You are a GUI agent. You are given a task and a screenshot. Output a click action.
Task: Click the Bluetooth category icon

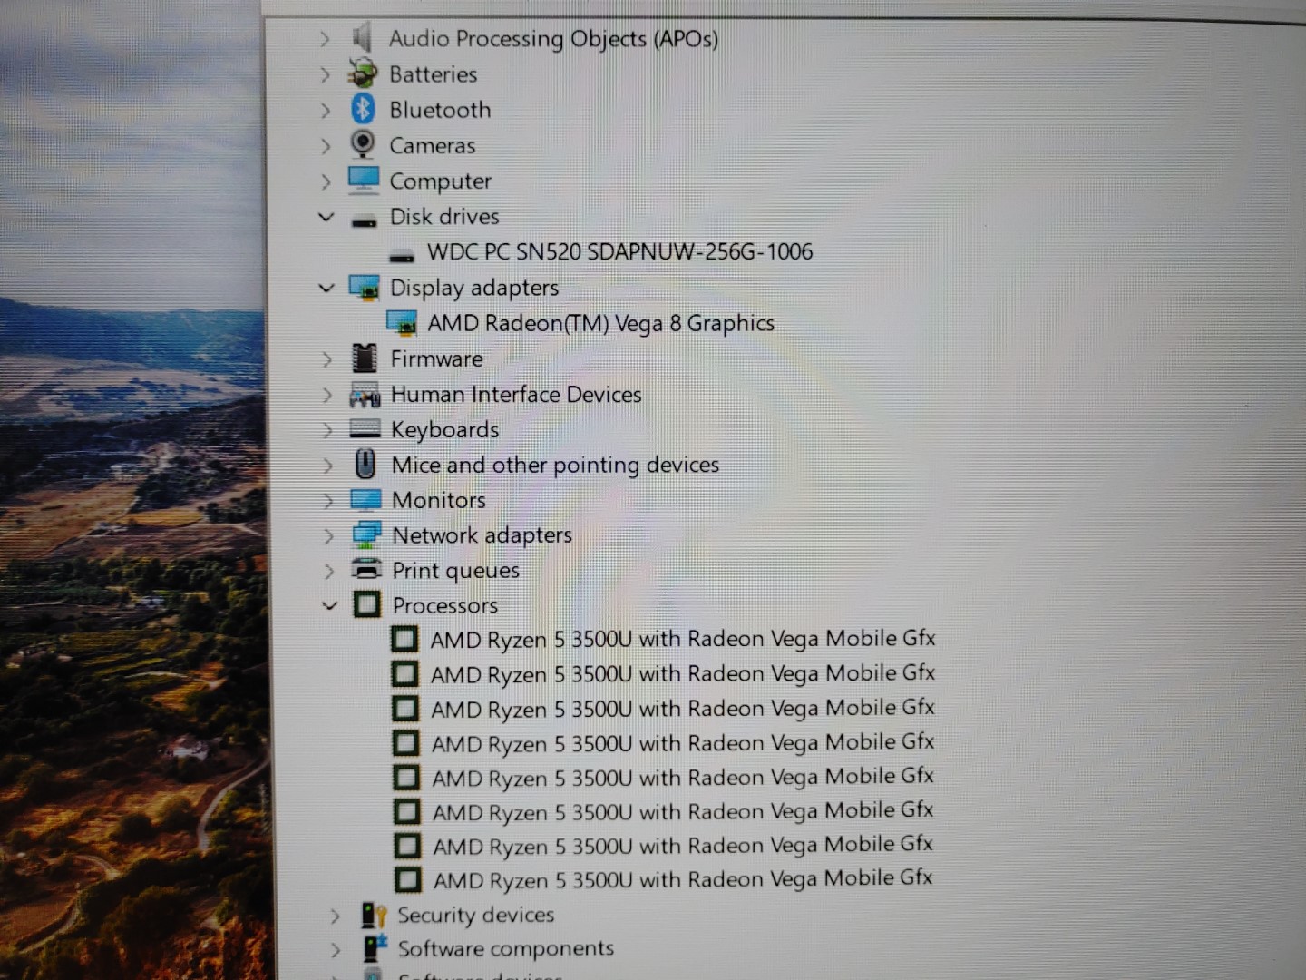tap(363, 109)
